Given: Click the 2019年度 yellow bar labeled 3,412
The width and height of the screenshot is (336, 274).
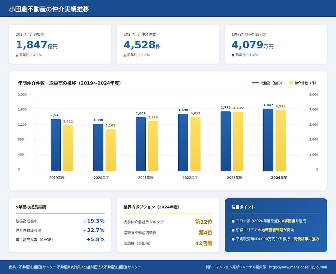Looking at the screenshot, I should point(68,148).
